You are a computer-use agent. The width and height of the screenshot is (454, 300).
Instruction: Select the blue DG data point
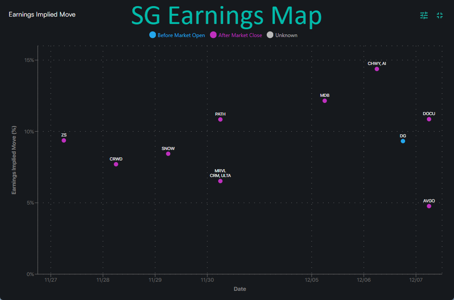coord(403,141)
